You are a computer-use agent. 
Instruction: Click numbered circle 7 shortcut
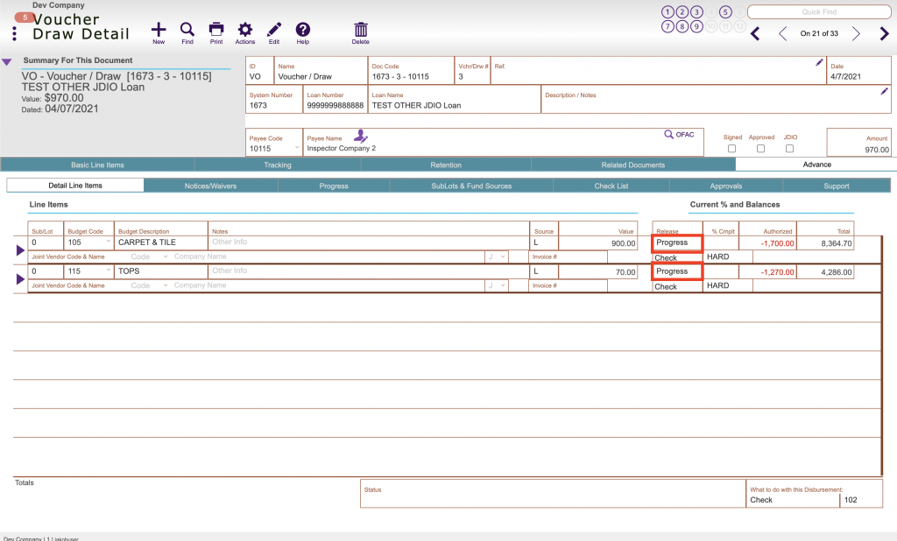tap(667, 26)
